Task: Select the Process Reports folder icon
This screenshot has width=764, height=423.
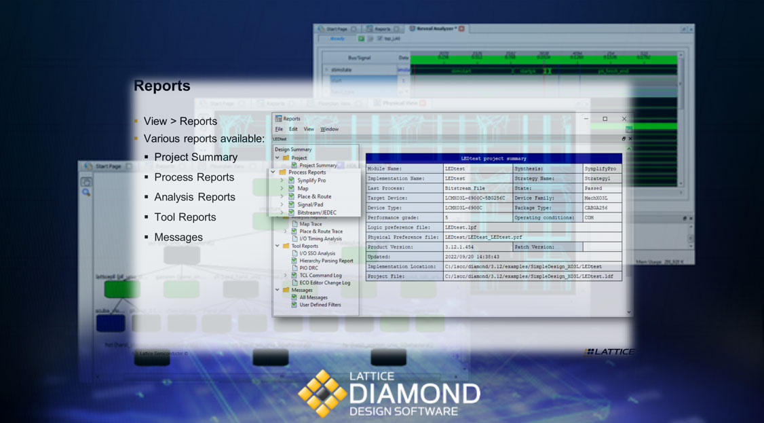Action: pyautogui.click(x=282, y=172)
